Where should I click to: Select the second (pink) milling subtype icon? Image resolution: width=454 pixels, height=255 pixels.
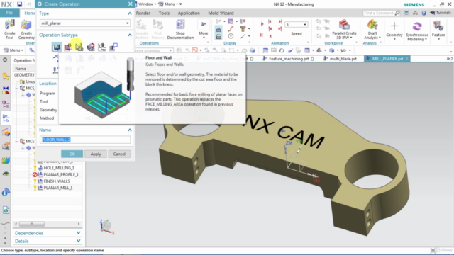[x=68, y=47]
